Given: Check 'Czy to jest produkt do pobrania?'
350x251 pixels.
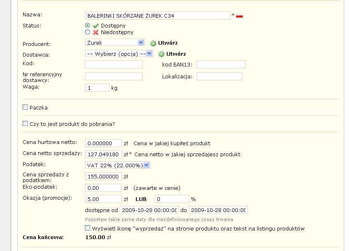Looking at the screenshot, I should [x=25, y=123].
